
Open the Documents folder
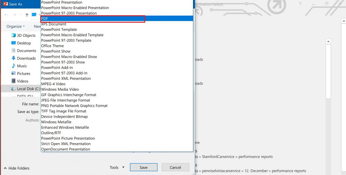click(x=26, y=50)
